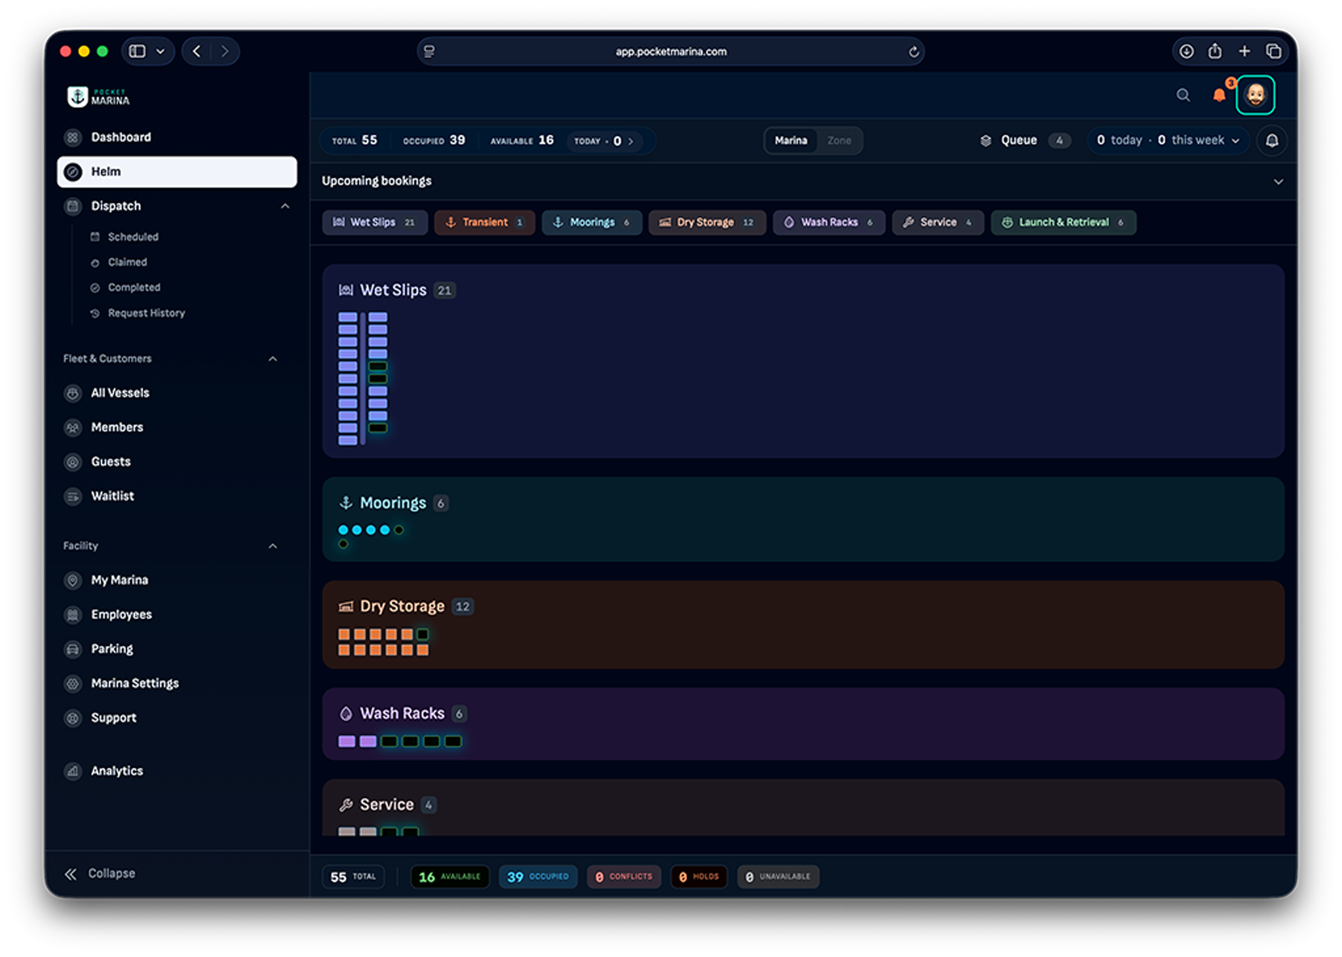The image size is (1342, 957).
Task: Click the Analytics chart icon
Action: [x=73, y=771]
